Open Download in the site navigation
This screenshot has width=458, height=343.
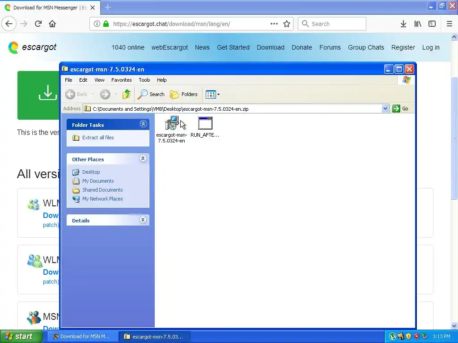pos(271,47)
